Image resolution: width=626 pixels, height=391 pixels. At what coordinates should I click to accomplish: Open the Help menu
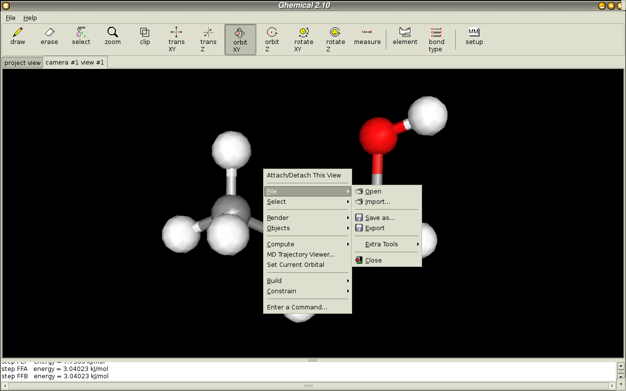pyautogui.click(x=30, y=18)
